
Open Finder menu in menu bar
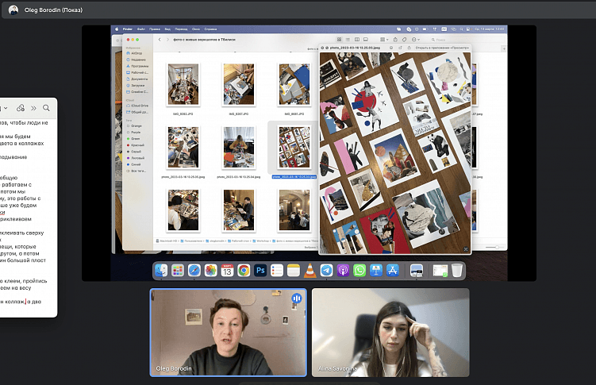tap(127, 29)
